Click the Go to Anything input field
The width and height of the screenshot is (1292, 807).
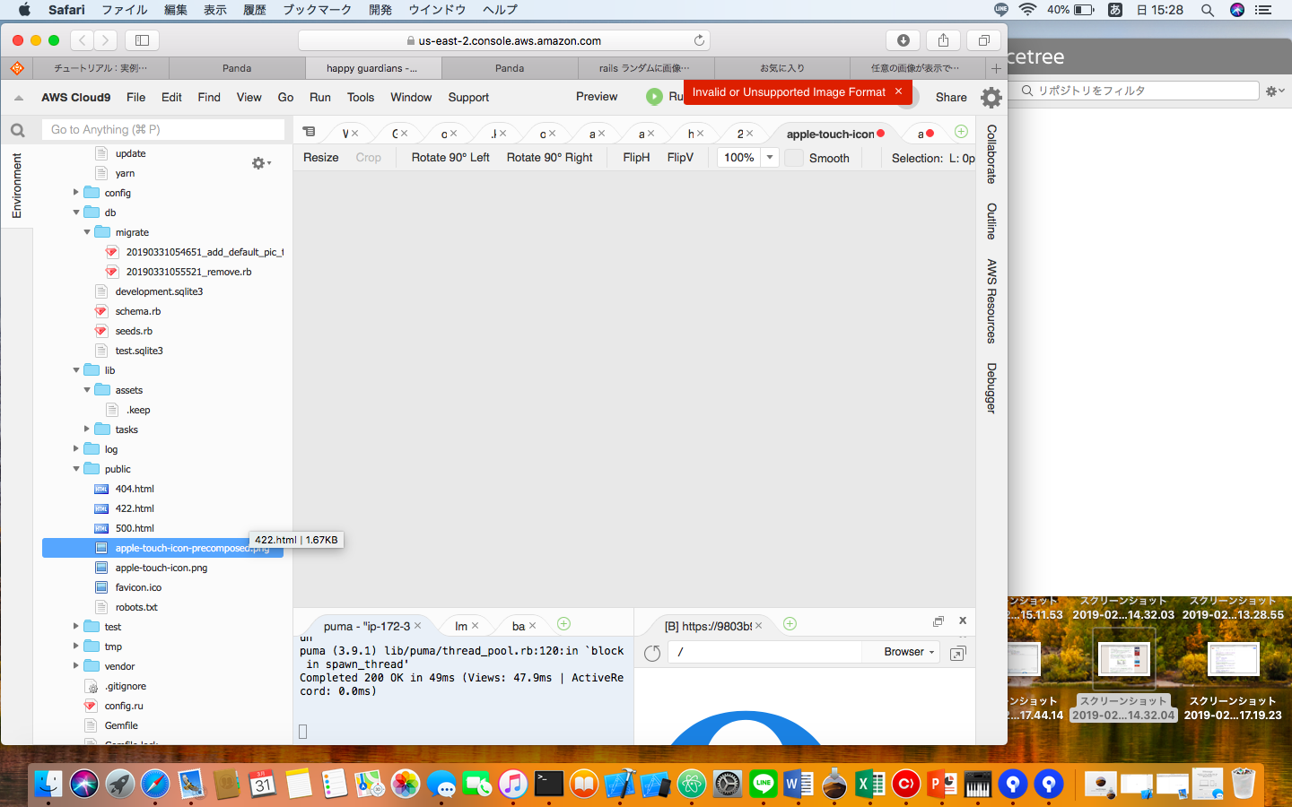162,130
